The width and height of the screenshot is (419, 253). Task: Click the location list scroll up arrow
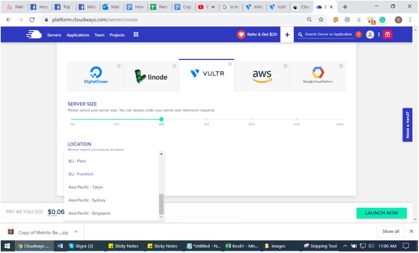click(x=161, y=154)
